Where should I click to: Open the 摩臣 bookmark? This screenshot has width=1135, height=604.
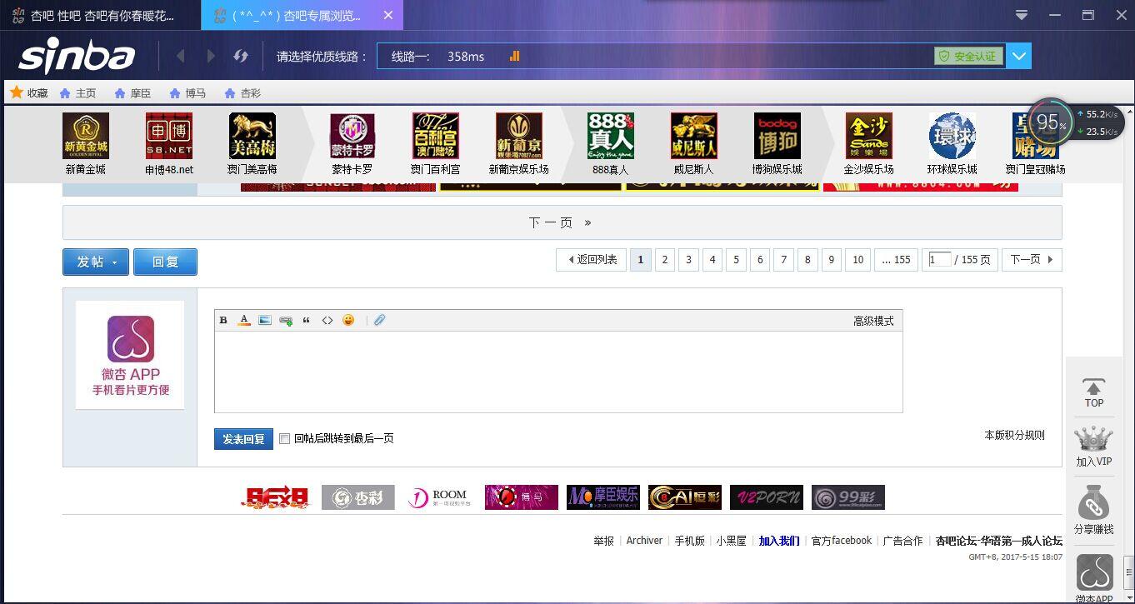coord(132,93)
